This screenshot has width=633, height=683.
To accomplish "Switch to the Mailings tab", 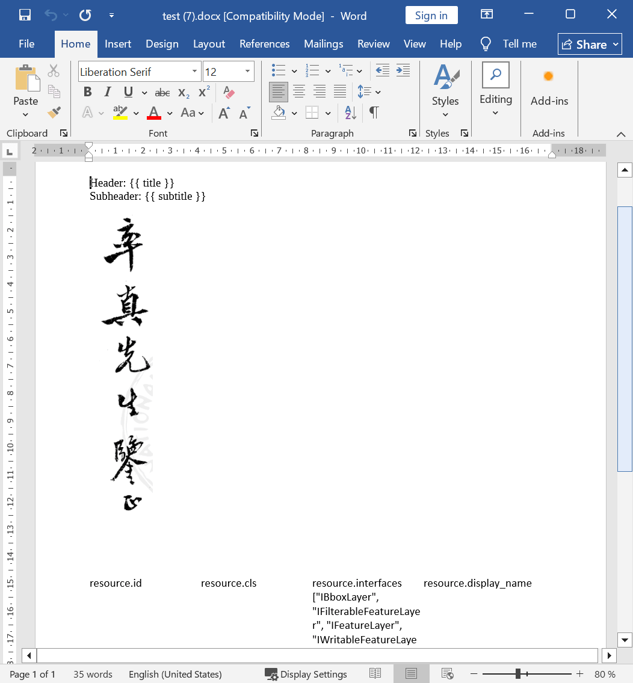I will [323, 44].
